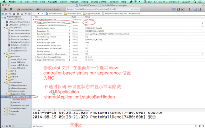The height and width of the screenshot is (128, 205).
Task: Select iPhone Retina (3.5-inch) destination
Action: point(48,9)
